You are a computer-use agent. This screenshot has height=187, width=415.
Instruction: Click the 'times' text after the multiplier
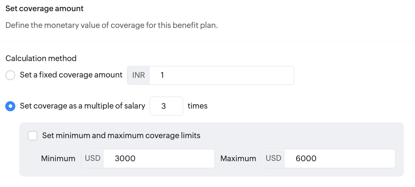(x=197, y=106)
